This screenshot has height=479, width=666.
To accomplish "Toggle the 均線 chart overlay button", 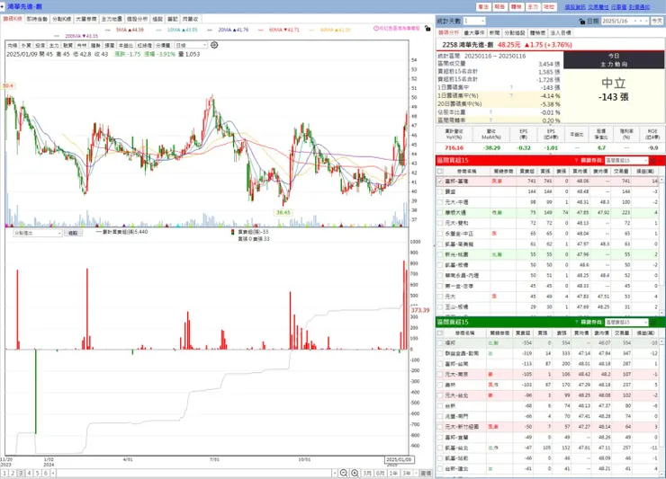I will (13, 46).
